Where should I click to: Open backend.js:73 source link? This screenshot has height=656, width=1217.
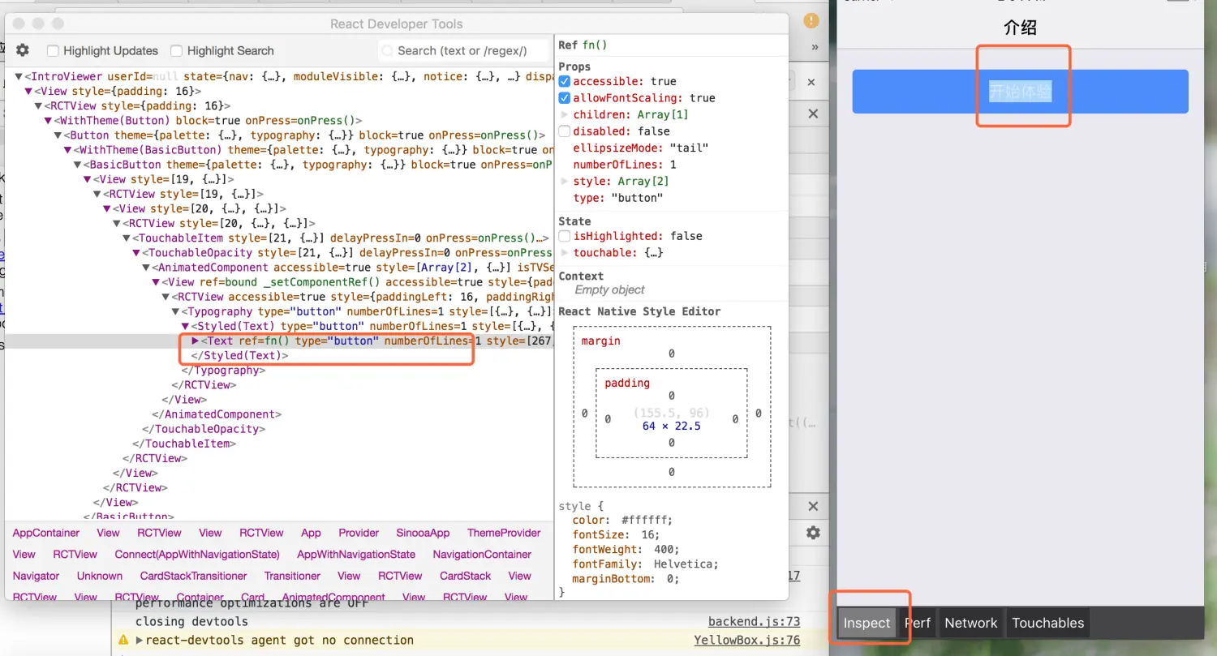(x=755, y=622)
